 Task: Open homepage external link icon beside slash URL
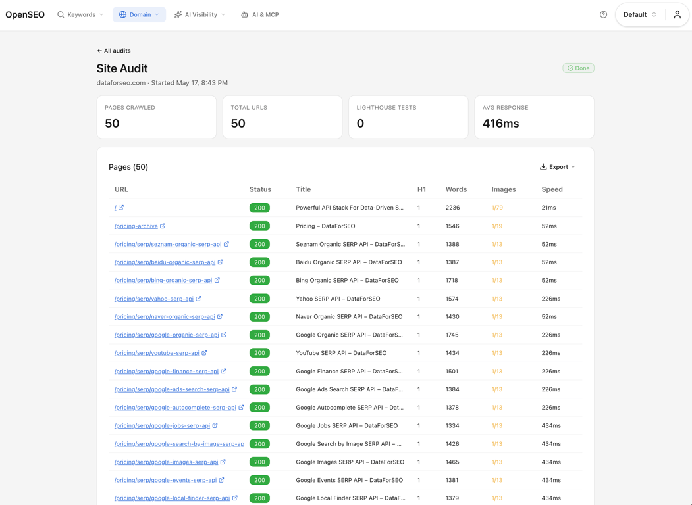click(x=121, y=208)
